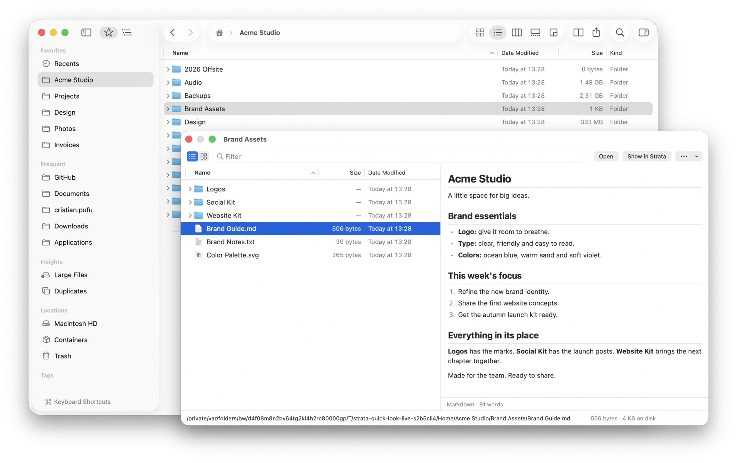Open Large Files insight
737x463 pixels.
(95, 275)
